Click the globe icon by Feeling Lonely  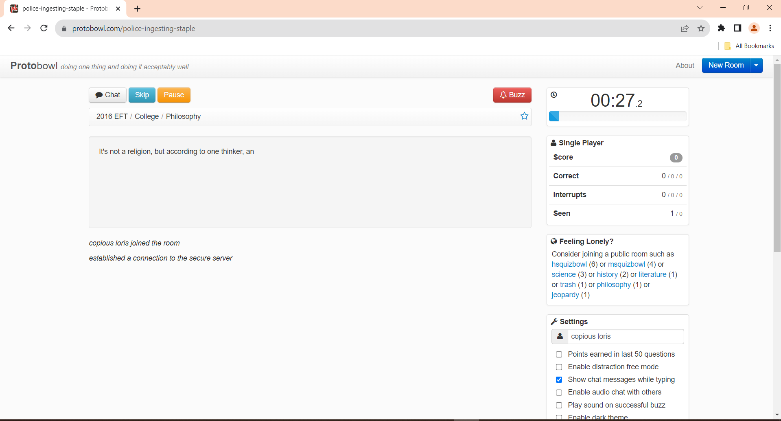[554, 241]
